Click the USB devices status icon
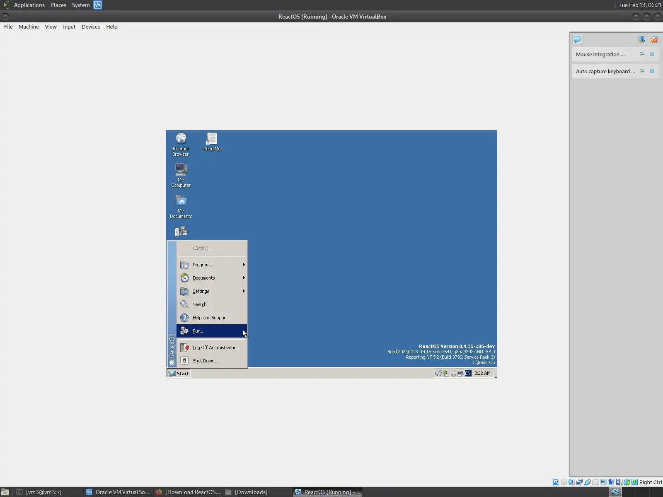 click(x=587, y=482)
